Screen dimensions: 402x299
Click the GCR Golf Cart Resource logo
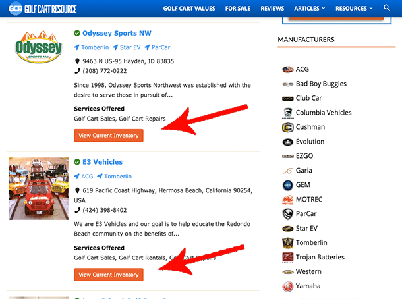point(43,9)
